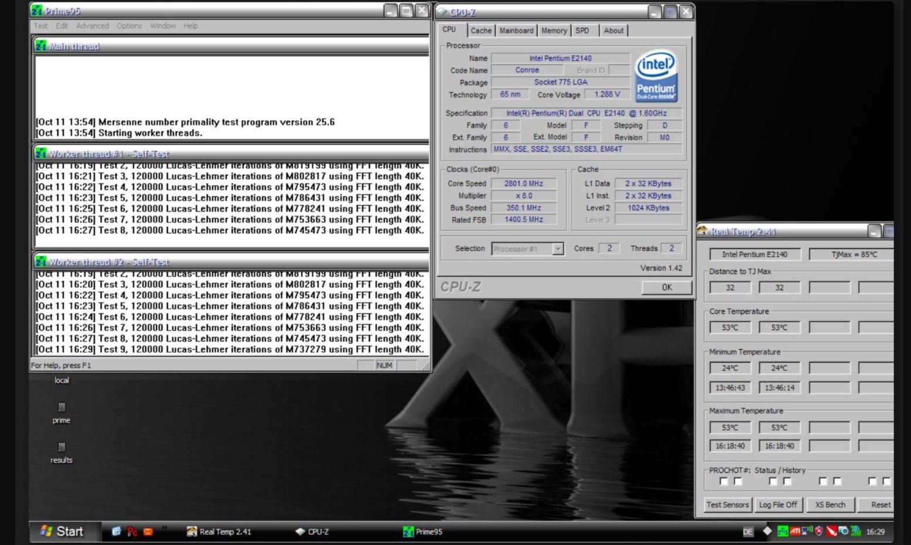The height and width of the screenshot is (545, 911).
Task: Click OK in the CPU-Z window
Action: (667, 287)
